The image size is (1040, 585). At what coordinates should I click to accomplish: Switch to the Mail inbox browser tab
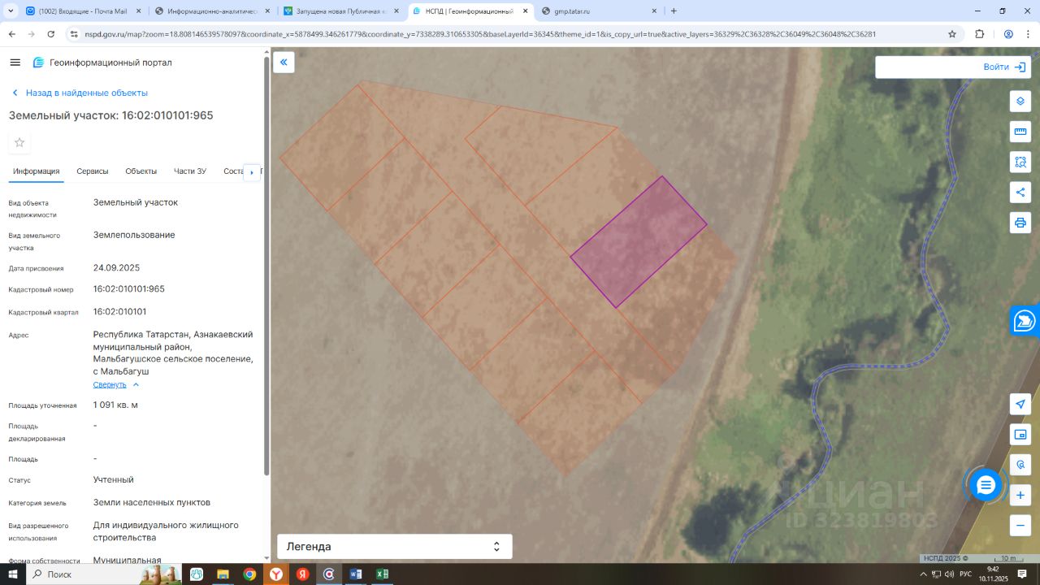(83, 11)
